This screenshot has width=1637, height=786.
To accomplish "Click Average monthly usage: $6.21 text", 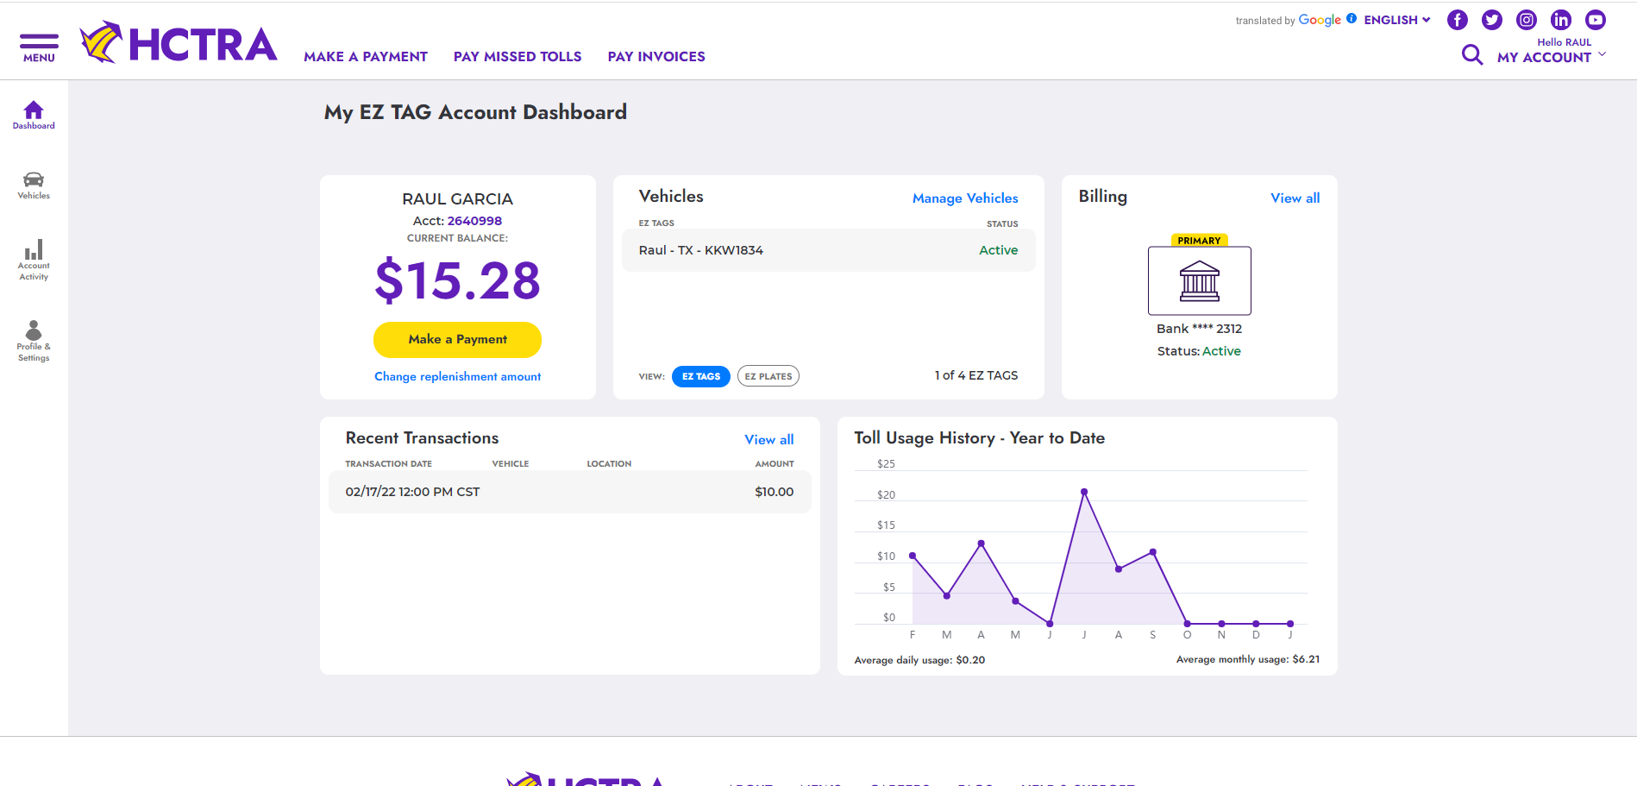I will point(1247,659).
